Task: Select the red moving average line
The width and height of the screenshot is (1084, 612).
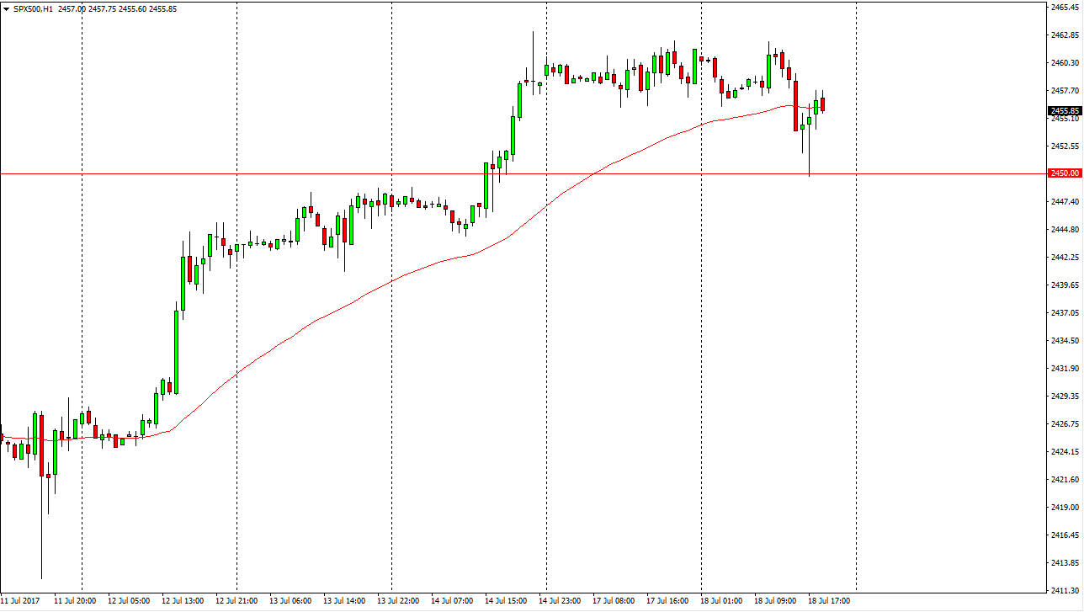Action: click(x=337, y=306)
